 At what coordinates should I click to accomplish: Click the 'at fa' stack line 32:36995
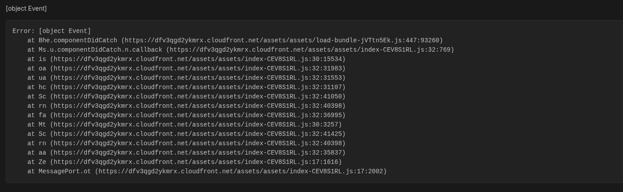[x=186, y=115]
